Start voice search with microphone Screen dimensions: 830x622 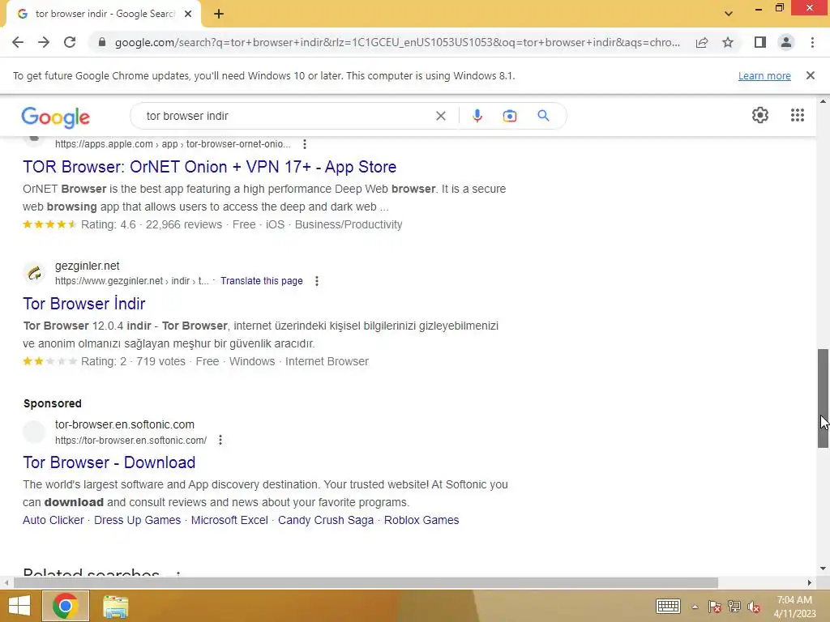point(477,116)
